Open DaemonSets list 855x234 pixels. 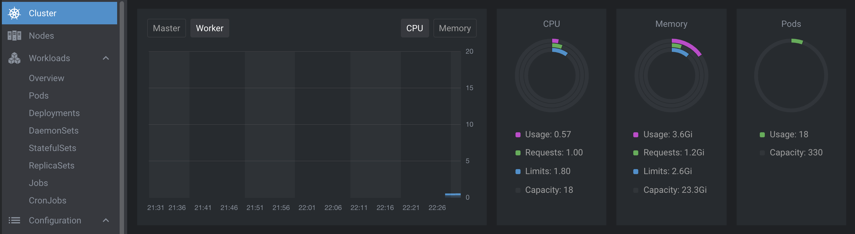point(54,131)
